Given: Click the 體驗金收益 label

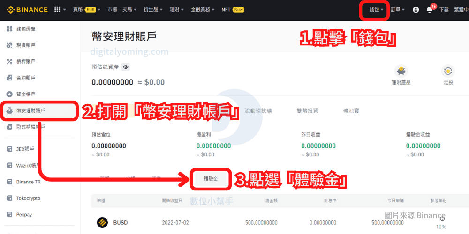Looking at the screenshot, I should coord(418,135).
